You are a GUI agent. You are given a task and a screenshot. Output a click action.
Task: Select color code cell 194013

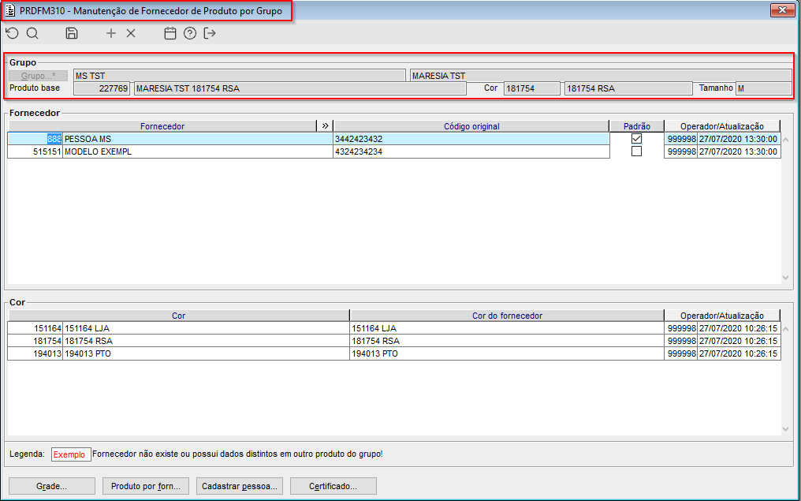[35, 353]
